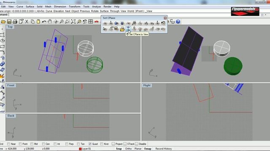Toggle Planar in status bar
Image resolution: width=270 pixels, height=151 pixels.
point(138,149)
